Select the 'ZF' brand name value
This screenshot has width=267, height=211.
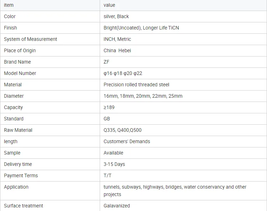[106, 62]
